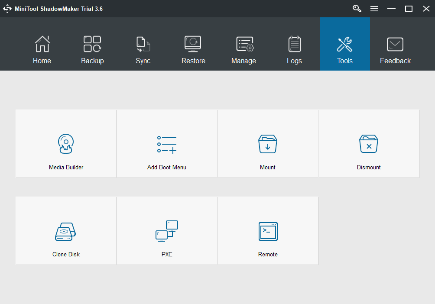Click the Remote label text
Image resolution: width=435 pixels, height=304 pixels.
tap(268, 254)
